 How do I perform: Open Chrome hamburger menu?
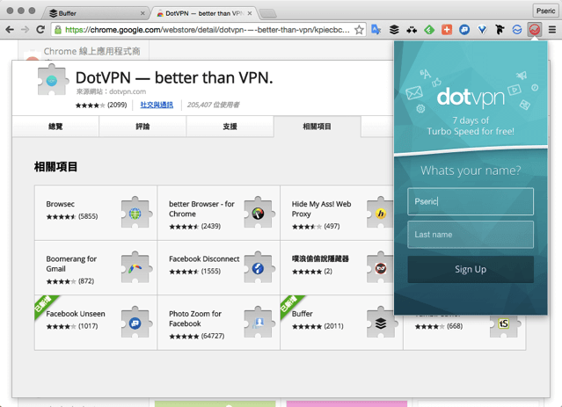(552, 30)
